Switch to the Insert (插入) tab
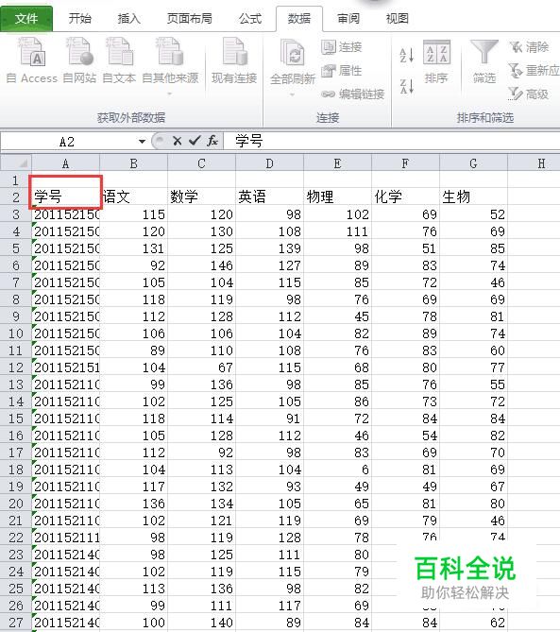This screenshot has height=632, width=560. point(129,19)
